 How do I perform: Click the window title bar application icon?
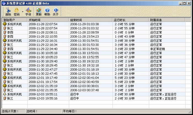pyautogui.click(x=4, y=3)
